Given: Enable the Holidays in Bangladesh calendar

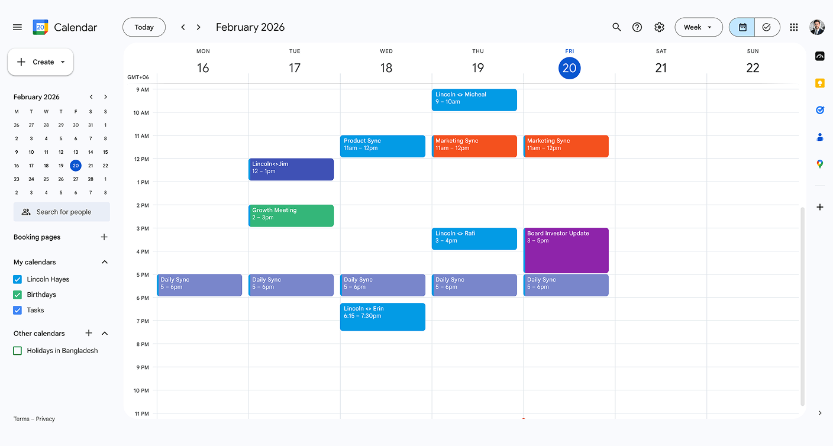Looking at the screenshot, I should coord(17,350).
